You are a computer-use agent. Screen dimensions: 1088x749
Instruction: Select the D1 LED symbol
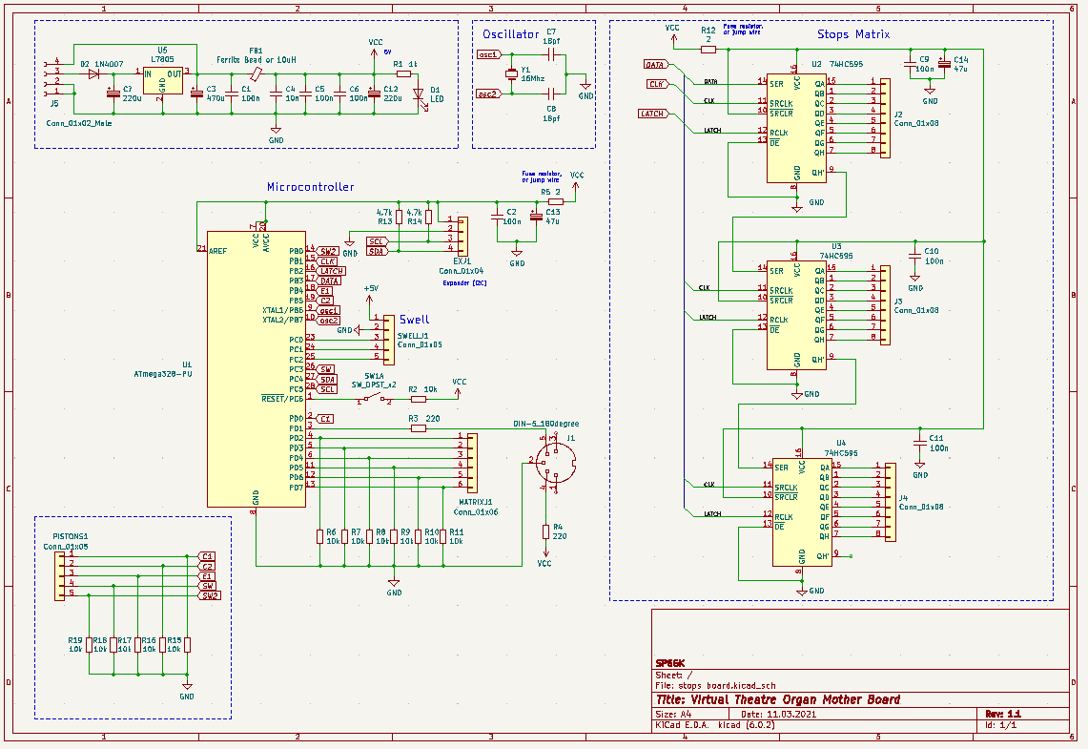click(x=419, y=94)
